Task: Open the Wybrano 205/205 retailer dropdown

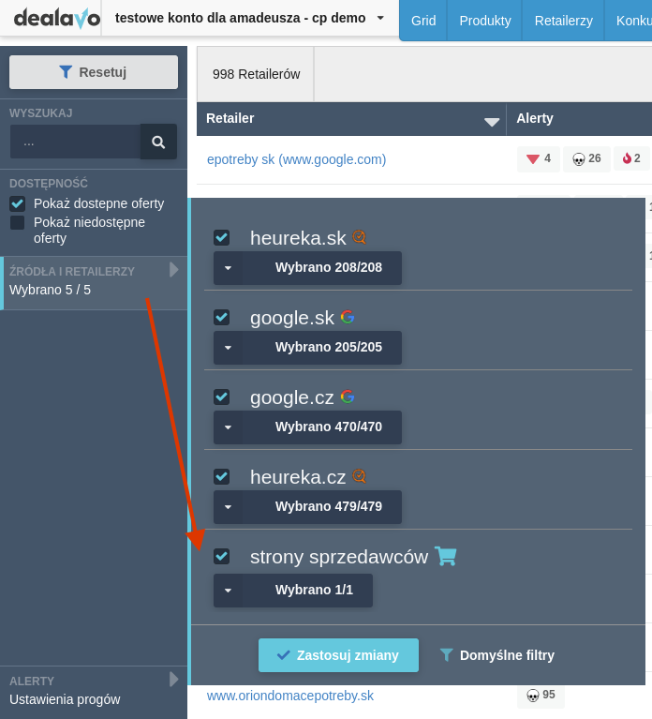Action: [x=307, y=348]
